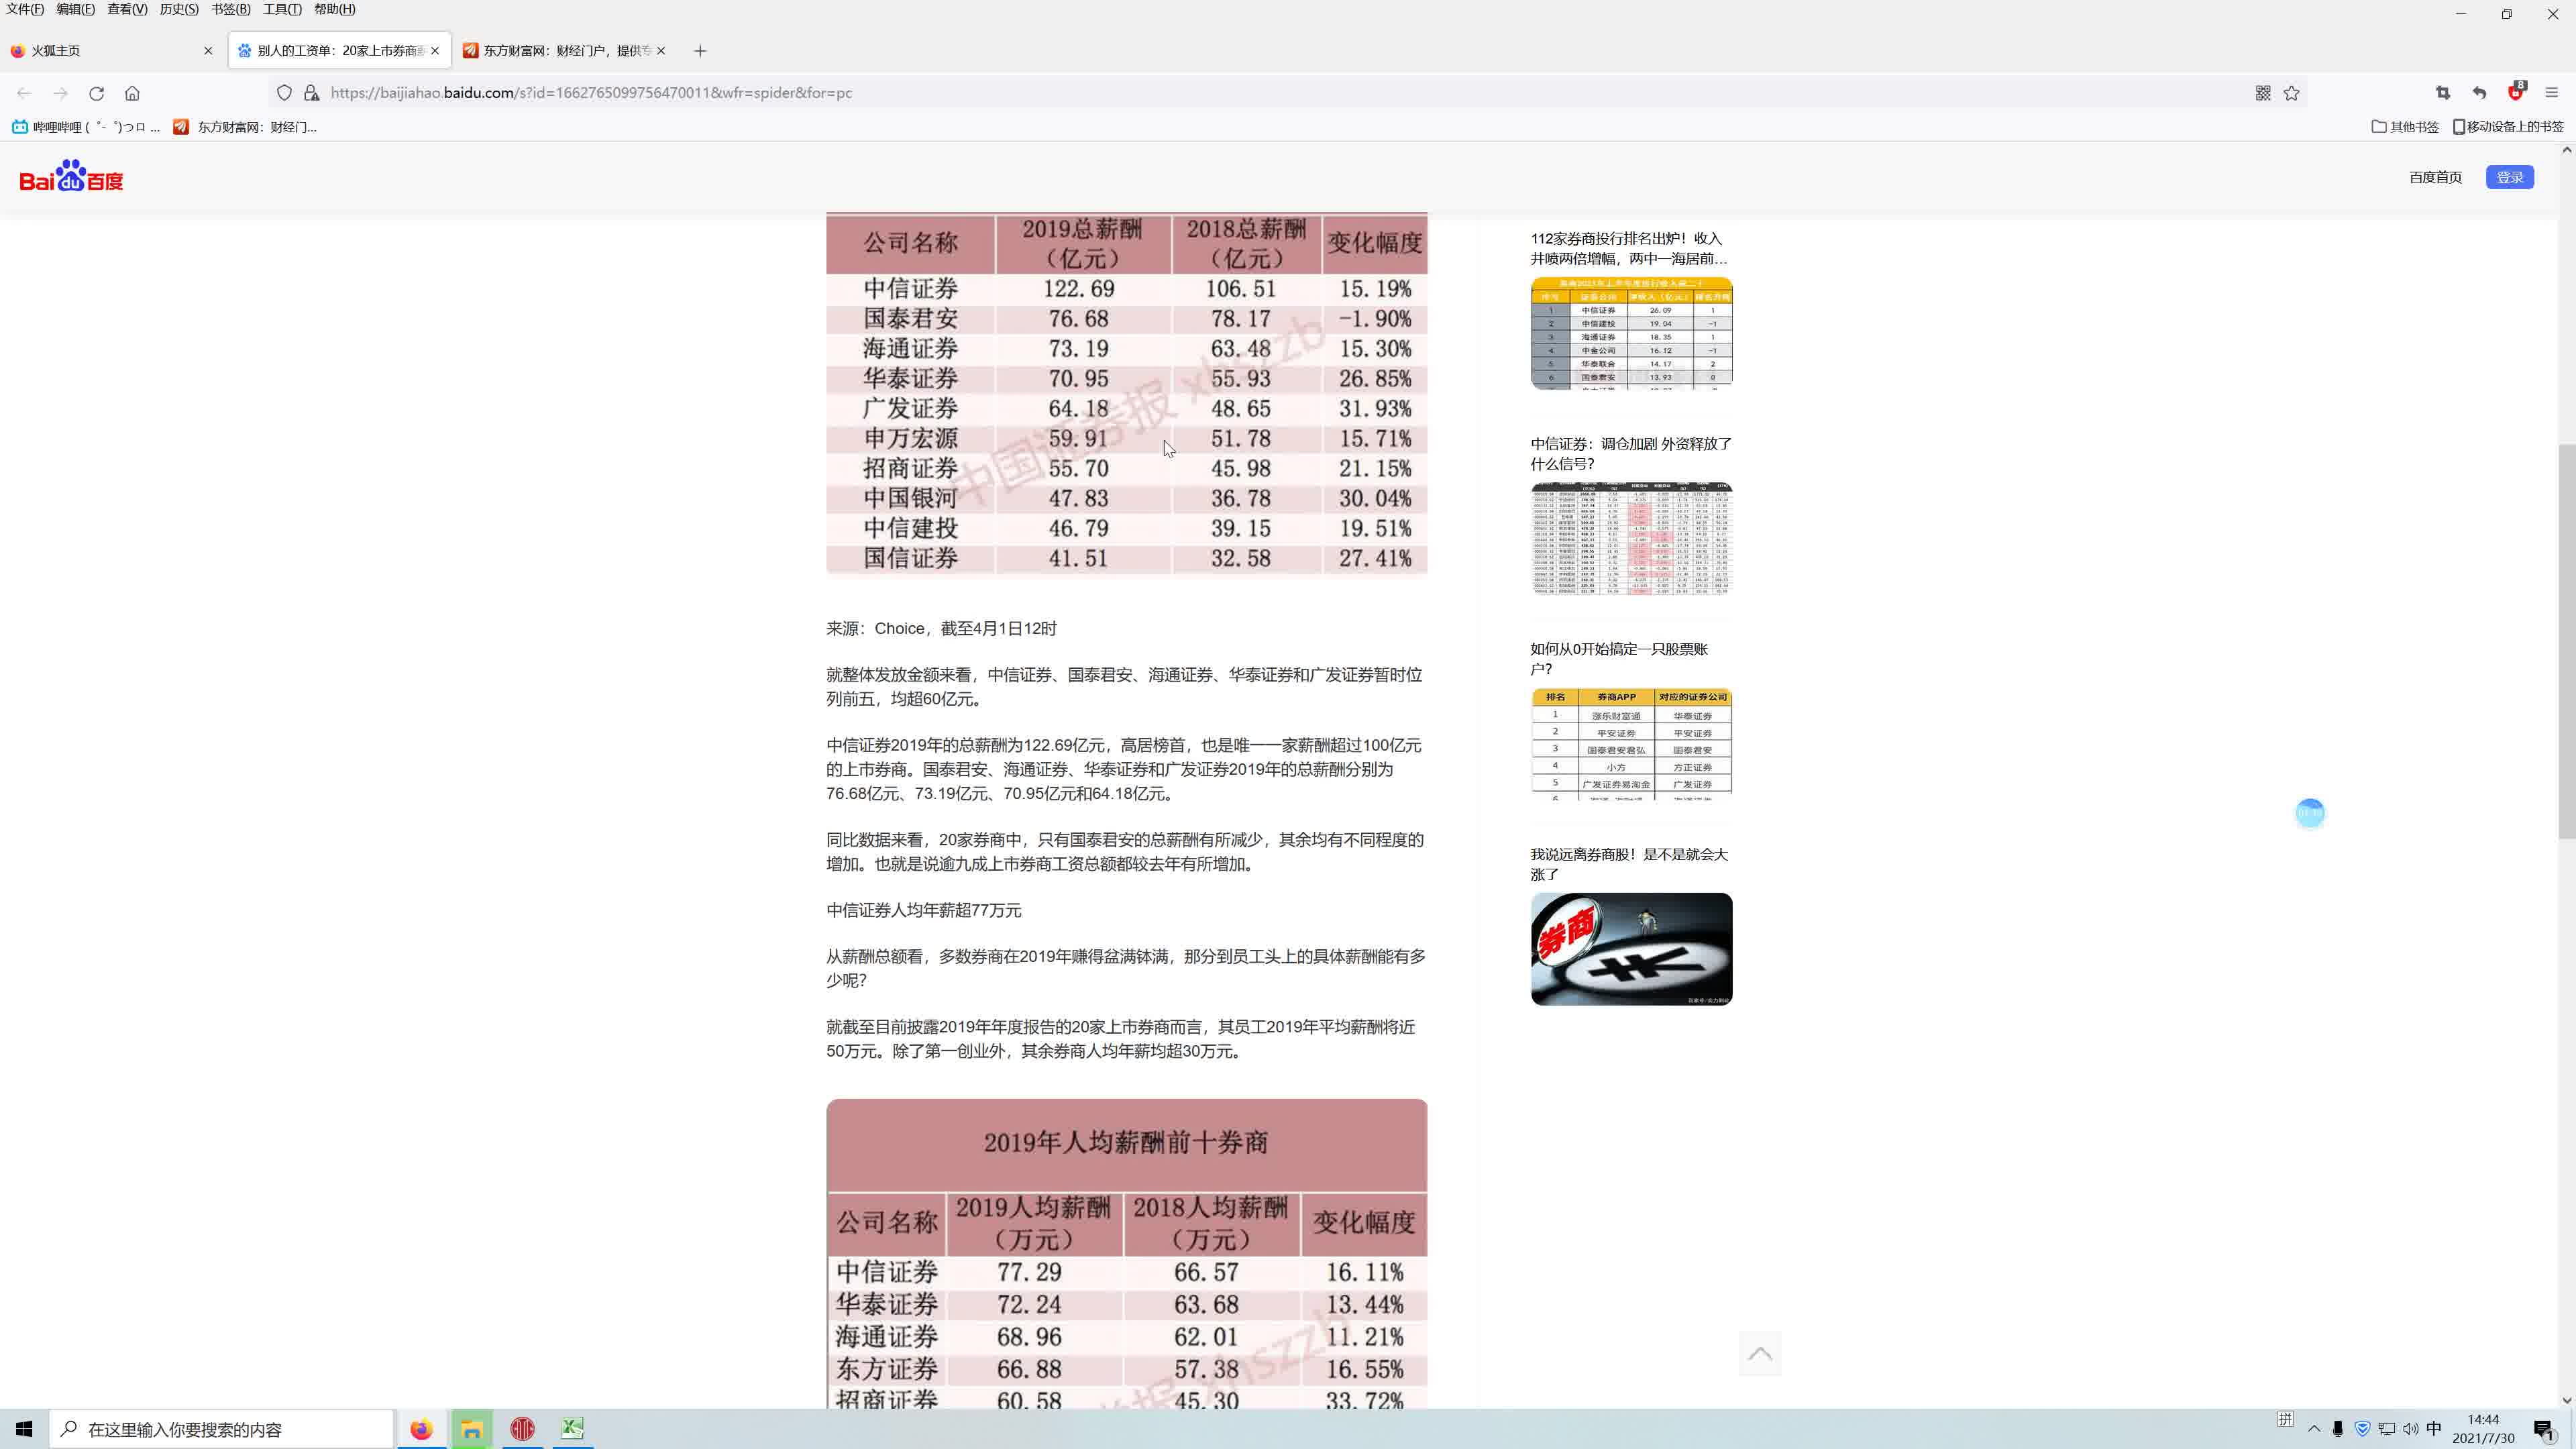Open article 中信证券：调仓加剧
The height and width of the screenshot is (1449, 2576).
(x=1630, y=453)
